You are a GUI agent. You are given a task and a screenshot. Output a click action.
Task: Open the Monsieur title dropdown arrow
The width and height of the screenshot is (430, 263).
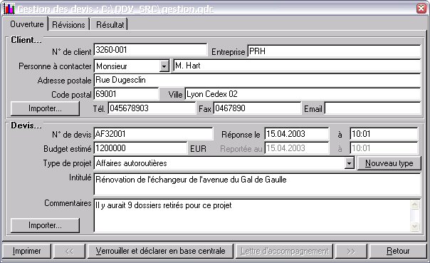(164, 66)
